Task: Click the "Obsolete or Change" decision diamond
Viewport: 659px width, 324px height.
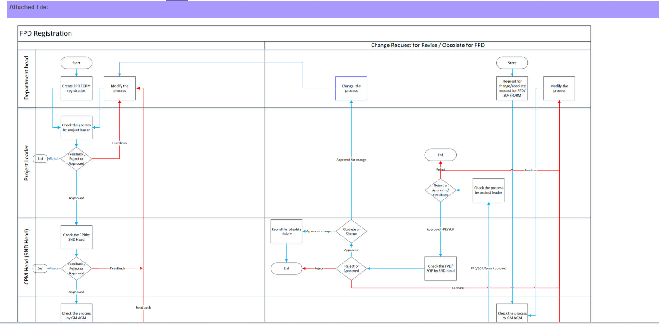Action: pyautogui.click(x=351, y=231)
